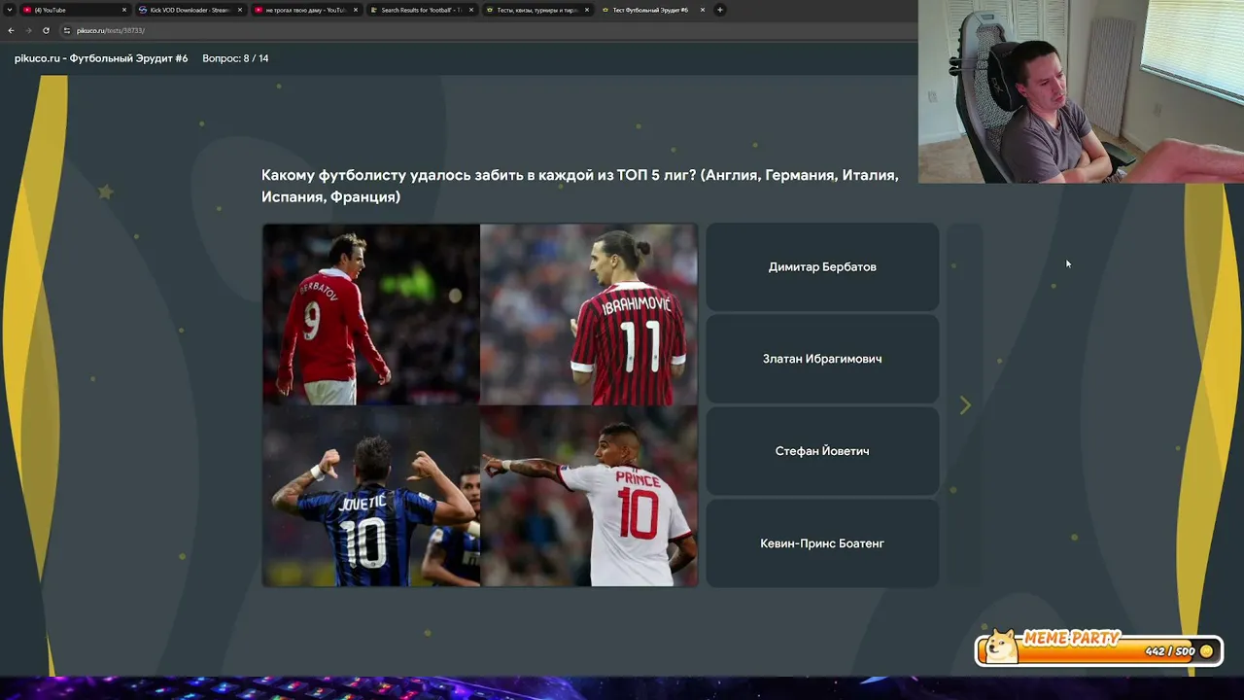1244x700 pixels.
Task: Go to the next question arrow
Action: click(x=965, y=405)
